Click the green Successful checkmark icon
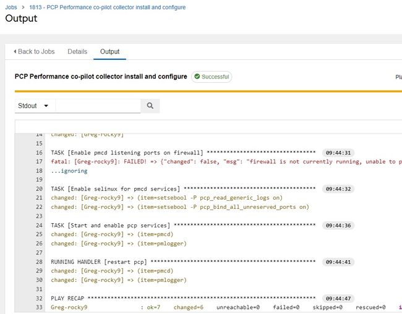402x314 pixels. [197, 77]
